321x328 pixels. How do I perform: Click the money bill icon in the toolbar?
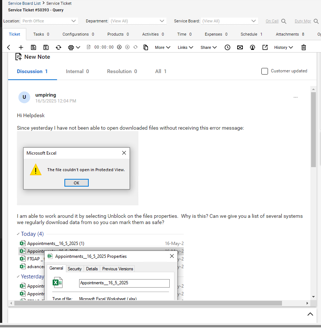pos(240,47)
